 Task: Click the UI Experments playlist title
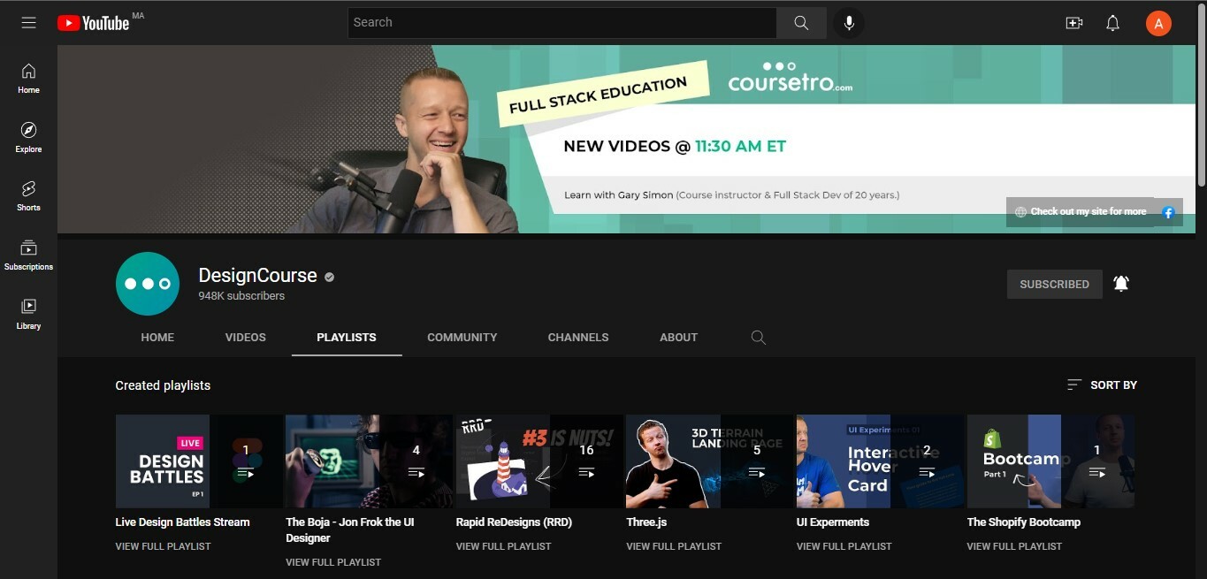(x=833, y=522)
